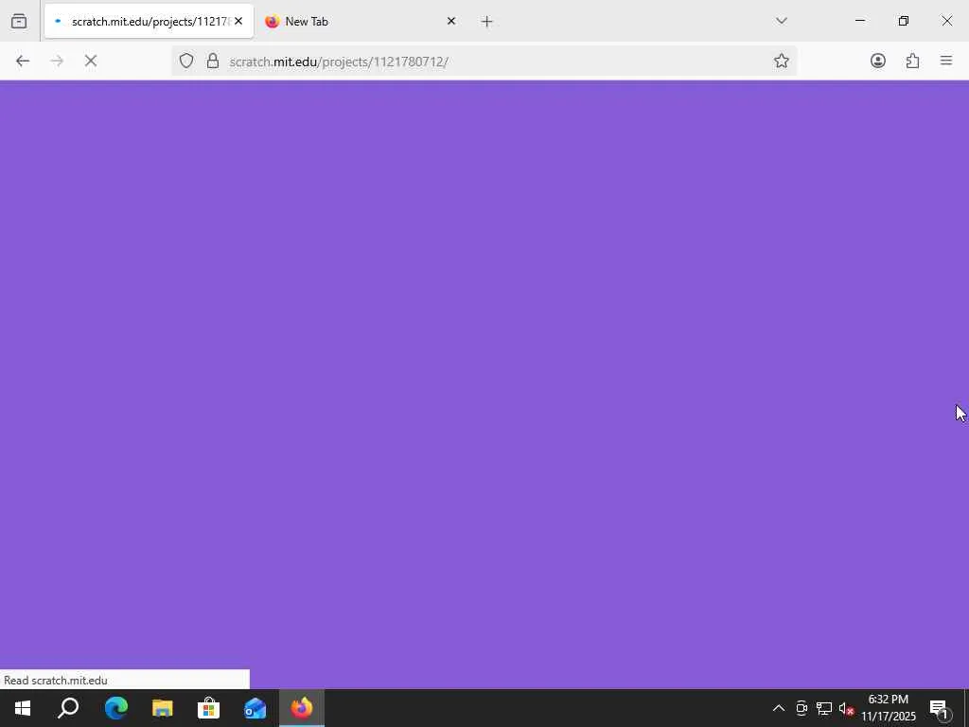
Task: Open the Extensions puzzle icon
Action: [912, 61]
